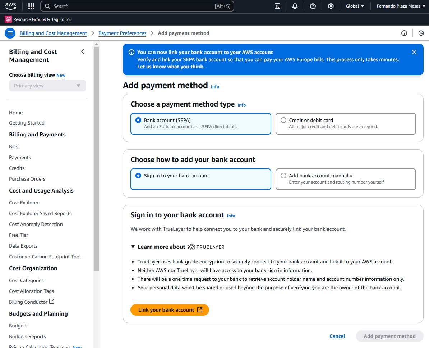This screenshot has width=429, height=348.
Task: Open Data Exports in the sidebar
Action: click(23, 246)
